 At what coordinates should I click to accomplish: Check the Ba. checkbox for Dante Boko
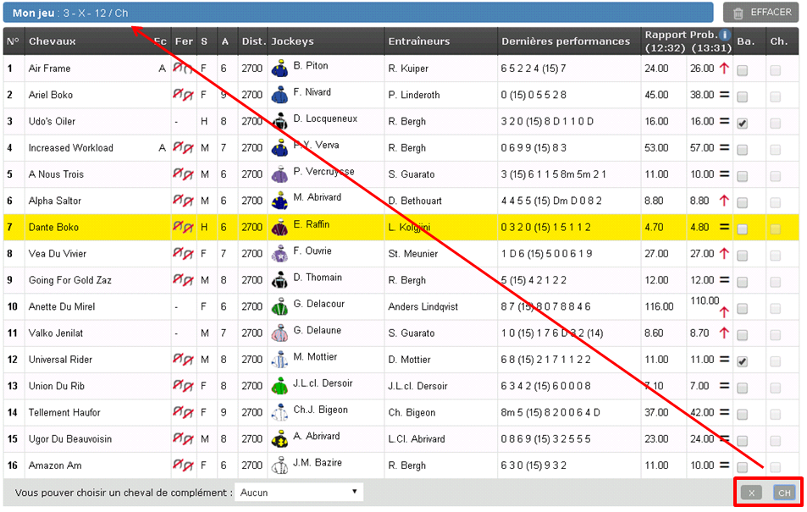click(x=743, y=228)
